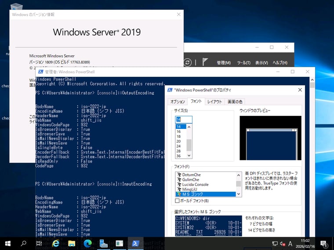This screenshot has width=334, height=250.
Task: Maximize the PowerShell window
Action: coord(292,71)
